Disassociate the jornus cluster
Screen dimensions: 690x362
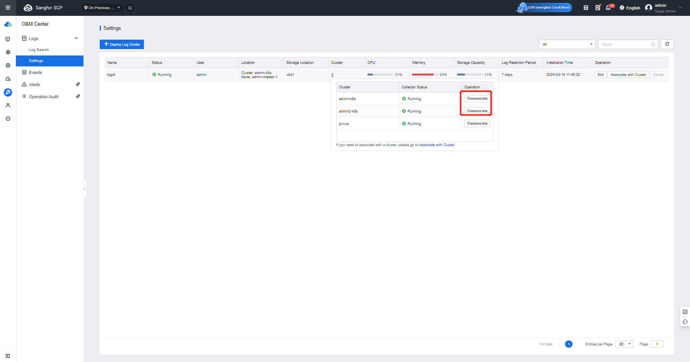[477, 123]
